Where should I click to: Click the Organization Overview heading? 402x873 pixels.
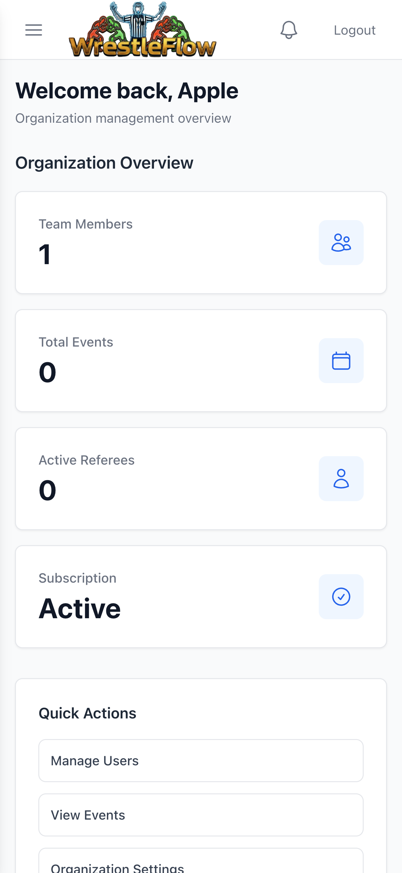click(x=104, y=163)
